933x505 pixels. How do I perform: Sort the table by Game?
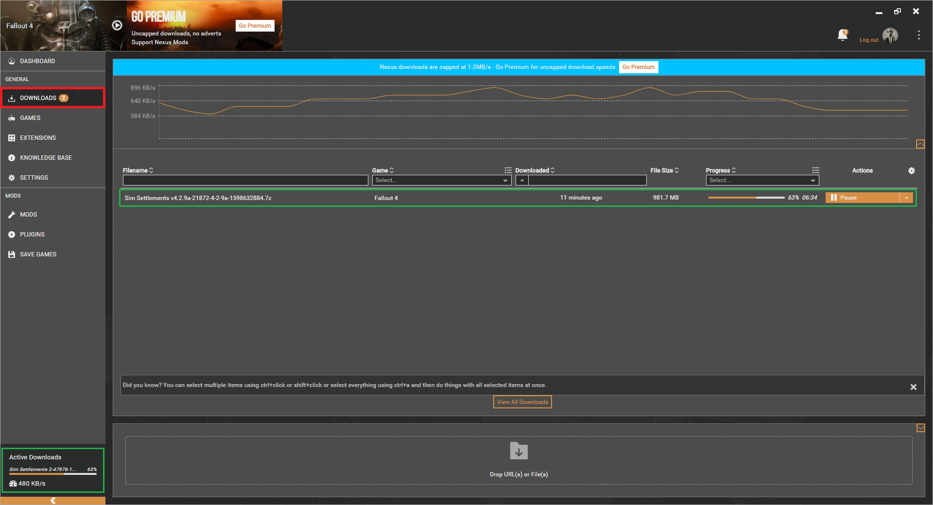[x=383, y=170]
